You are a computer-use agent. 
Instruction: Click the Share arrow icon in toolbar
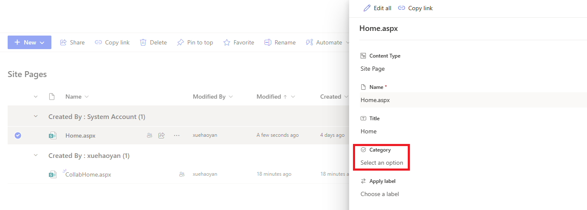(63, 42)
